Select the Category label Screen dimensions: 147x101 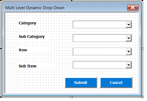click(x=27, y=23)
